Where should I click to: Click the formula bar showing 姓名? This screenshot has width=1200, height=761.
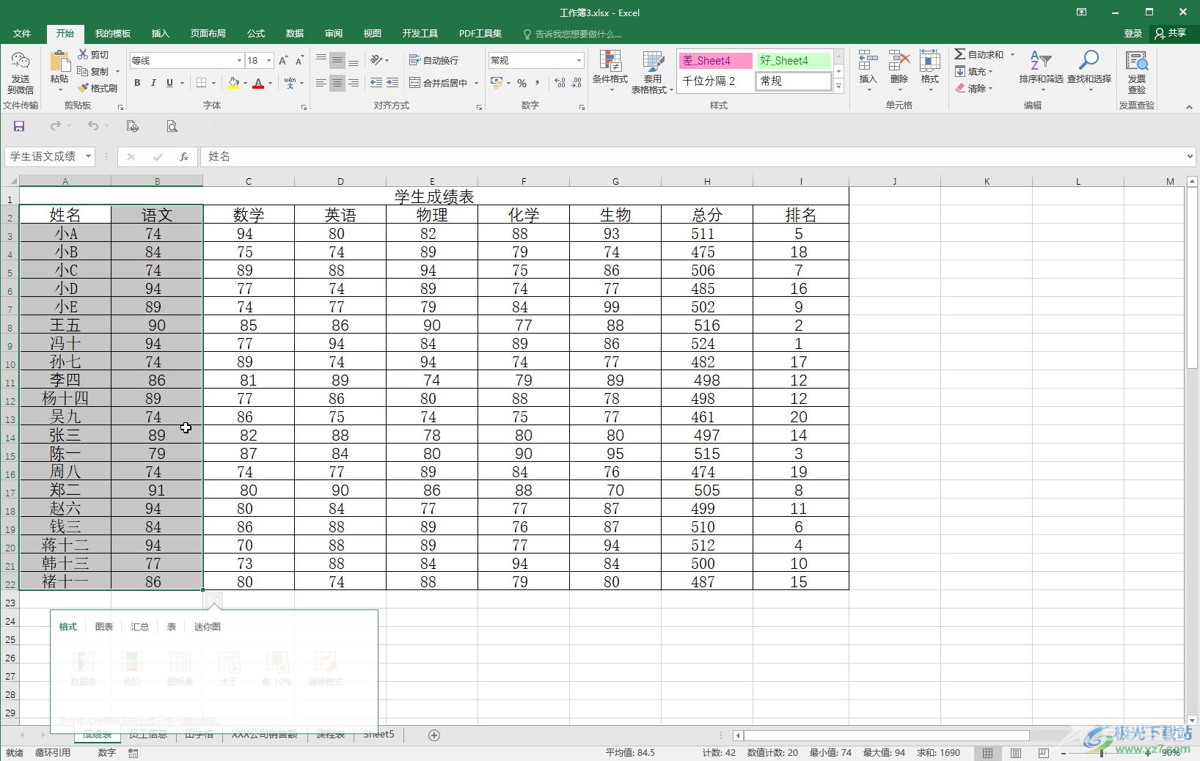tap(693, 156)
